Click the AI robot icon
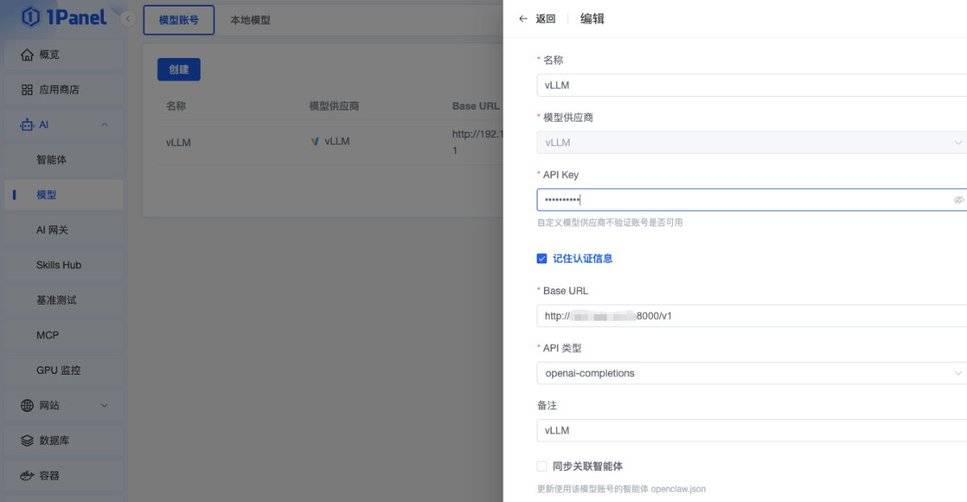Viewport: 967px width, 502px height. tap(27, 125)
